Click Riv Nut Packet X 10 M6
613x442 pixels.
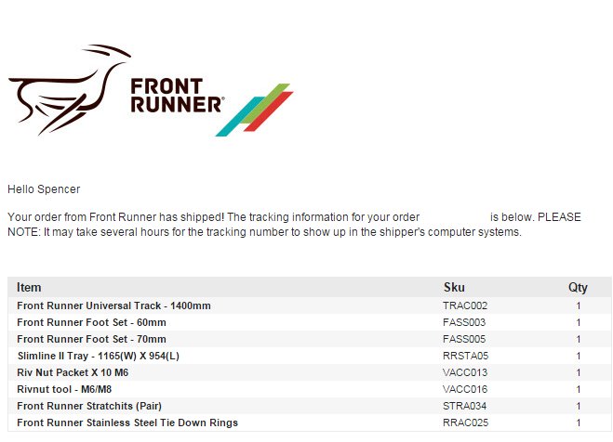point(73,372)
